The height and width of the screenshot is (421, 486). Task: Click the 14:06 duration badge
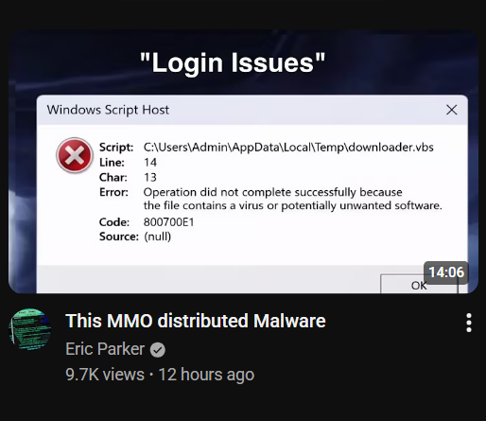pyautogui.click(x=446, y=272)
